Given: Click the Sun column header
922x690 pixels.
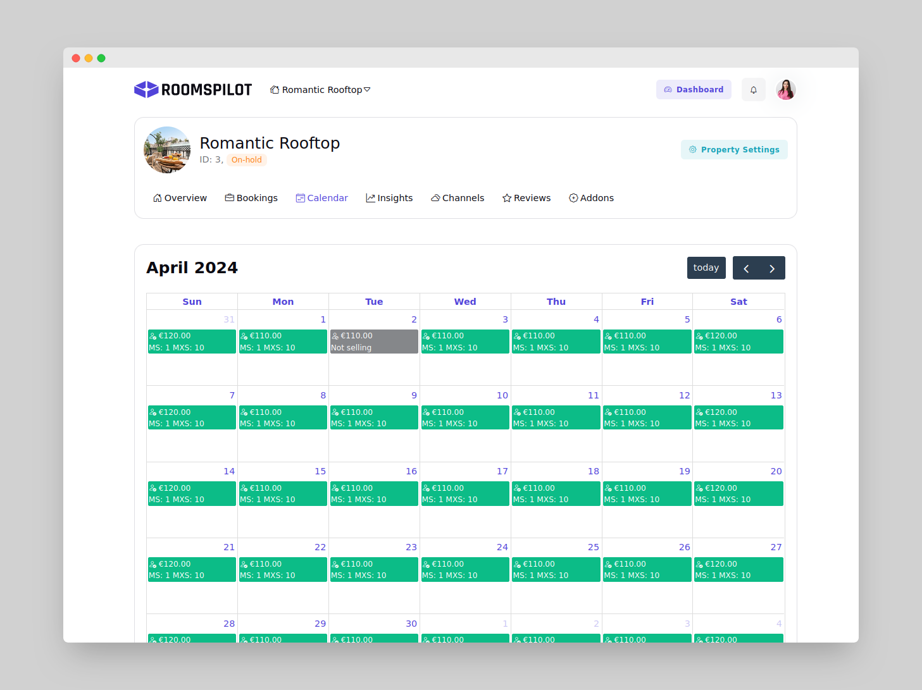Looking at the screenshot, I should (x=192, y=302).
